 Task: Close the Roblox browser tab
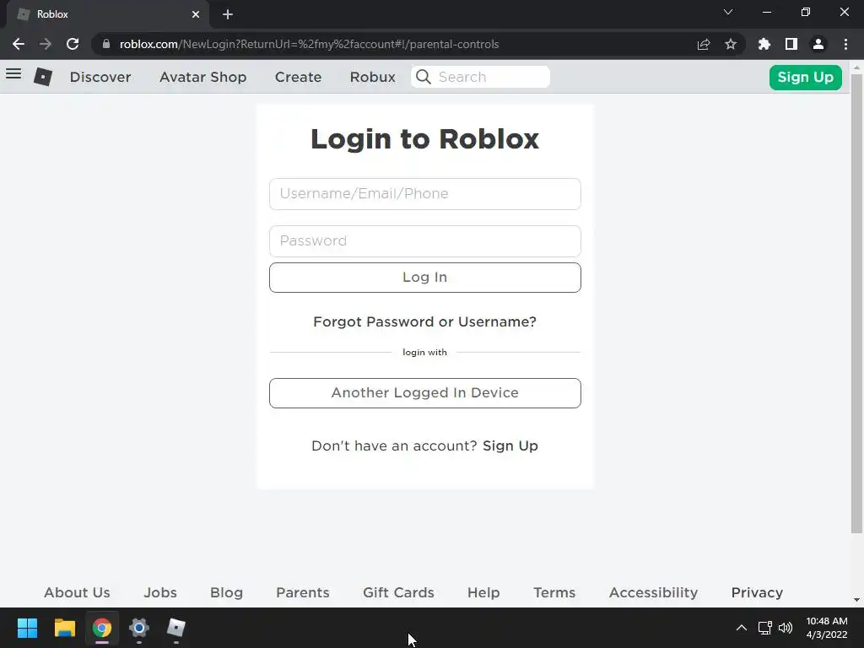196,14
